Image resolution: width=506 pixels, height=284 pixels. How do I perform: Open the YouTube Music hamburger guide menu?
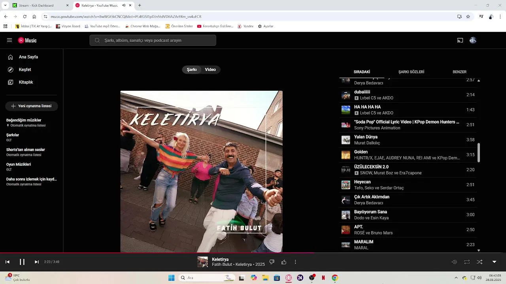click(9, 40)
